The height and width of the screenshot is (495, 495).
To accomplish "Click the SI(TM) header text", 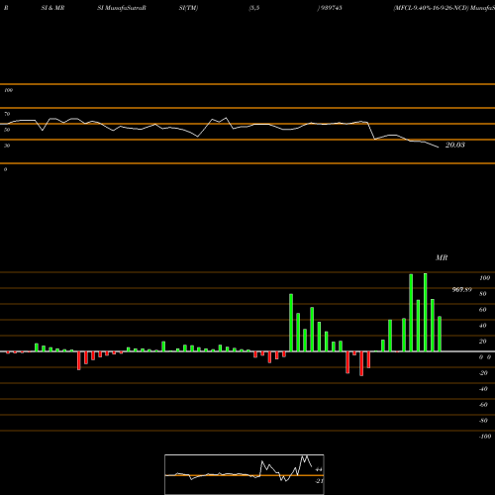I will coord(188,8).
